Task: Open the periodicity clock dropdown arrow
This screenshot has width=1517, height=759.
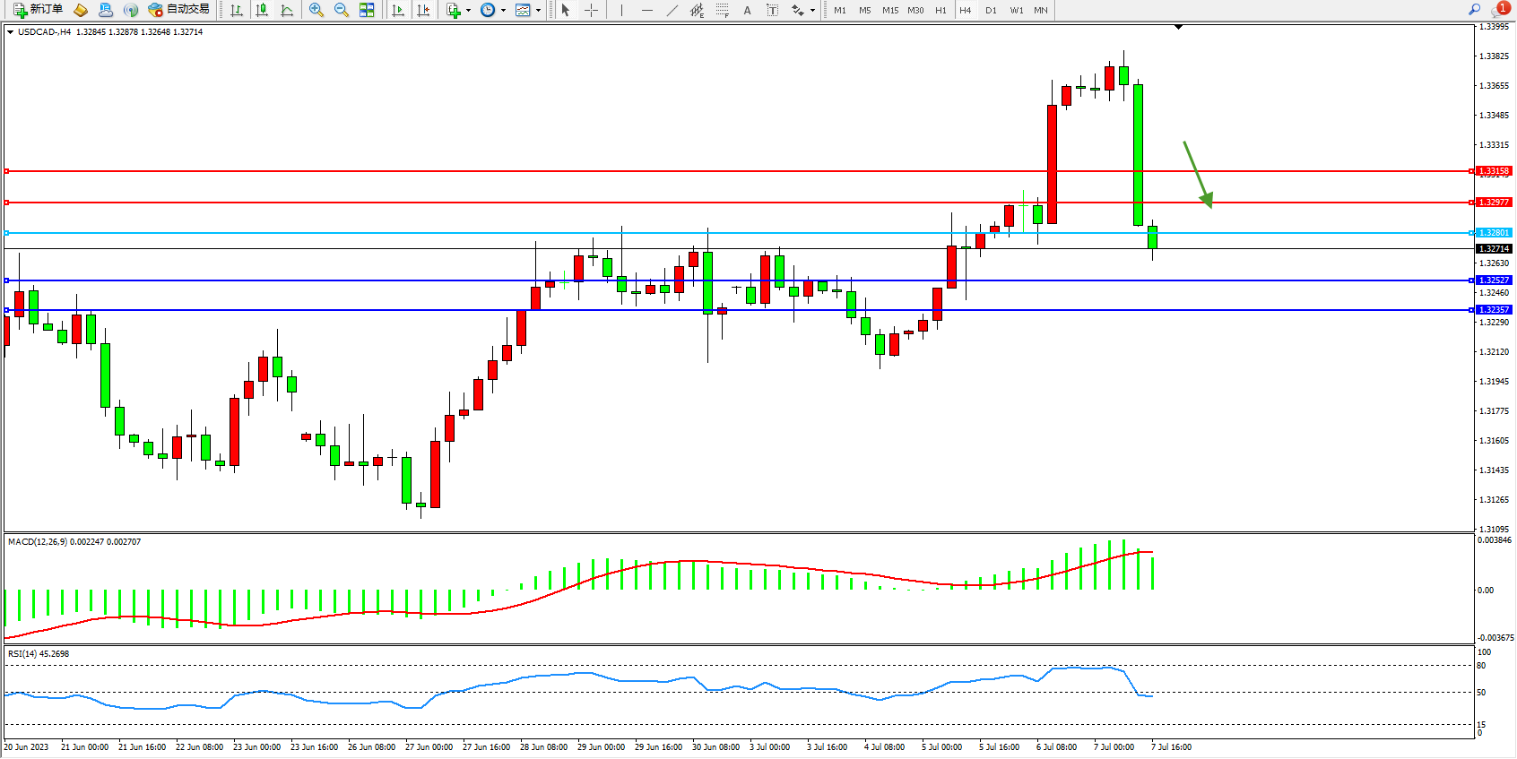Action: (x=503, y=11)
